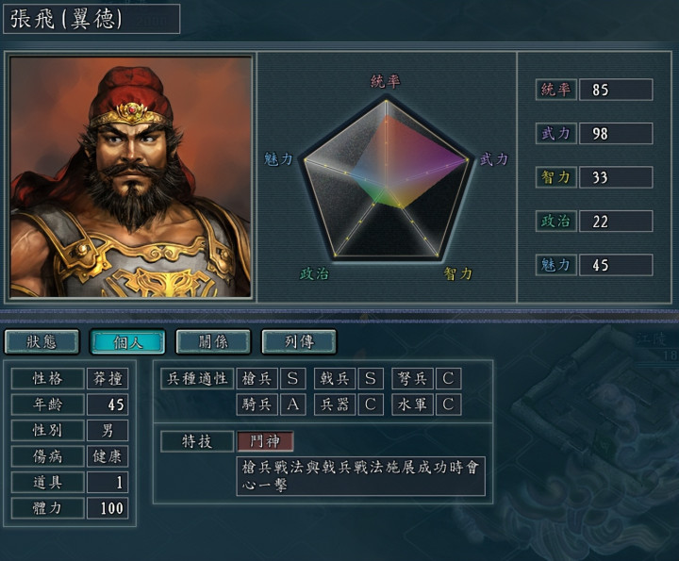Click the pentagon ability radar chart
Image resolution: width=679 pixels, height=561 pixels.
(387, 180)
